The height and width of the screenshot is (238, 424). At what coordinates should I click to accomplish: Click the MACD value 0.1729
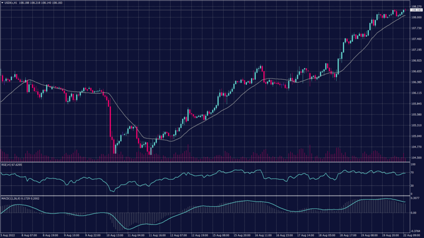point(25,198)
